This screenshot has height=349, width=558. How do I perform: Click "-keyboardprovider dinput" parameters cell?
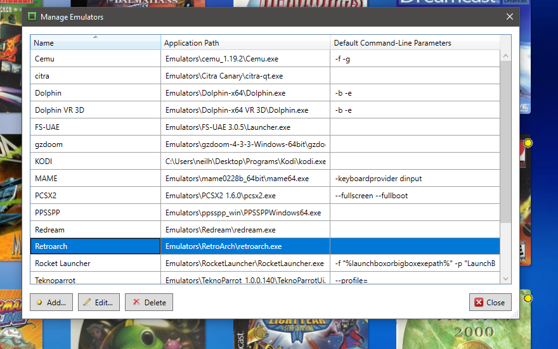pos(415,178)
